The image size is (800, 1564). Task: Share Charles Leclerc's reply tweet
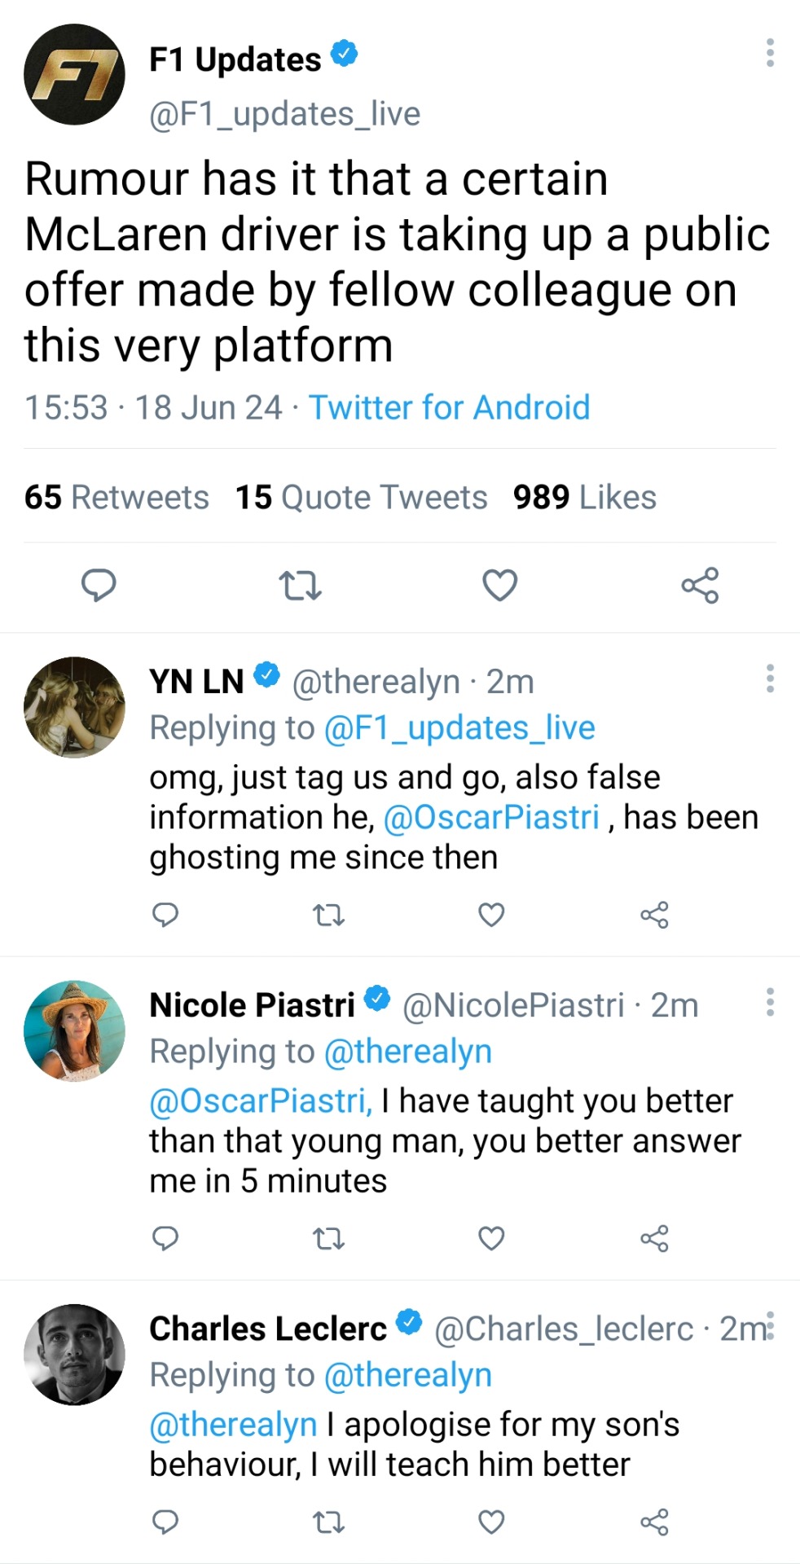click(654, 1522)
